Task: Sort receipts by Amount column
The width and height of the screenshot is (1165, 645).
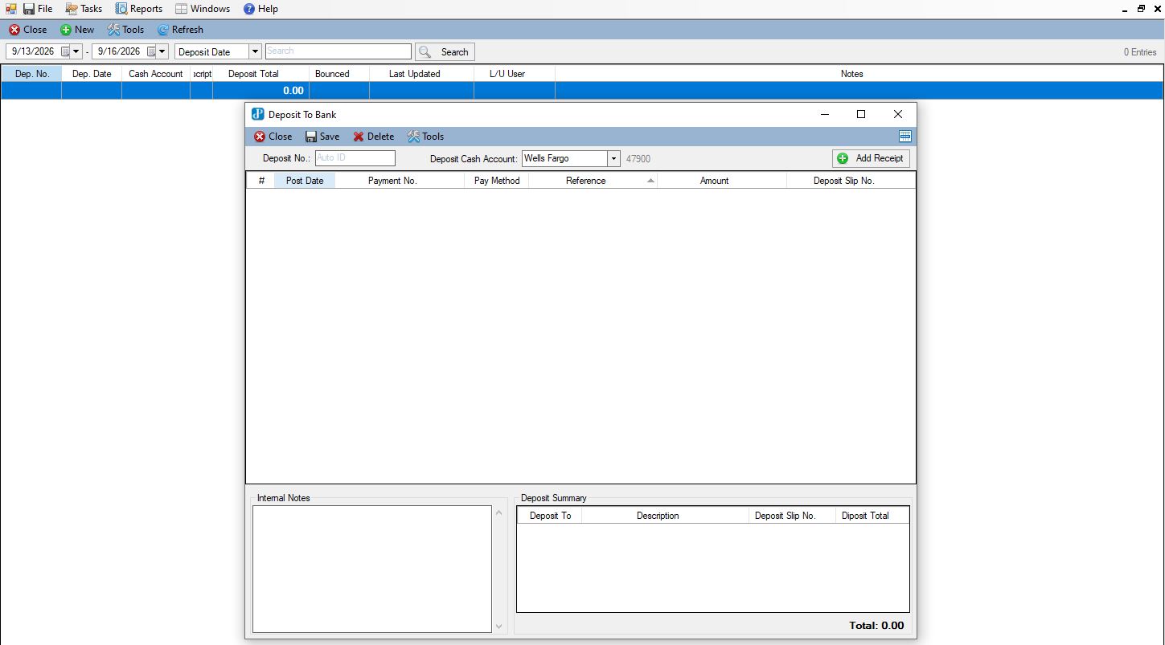Action: [722, 181]
